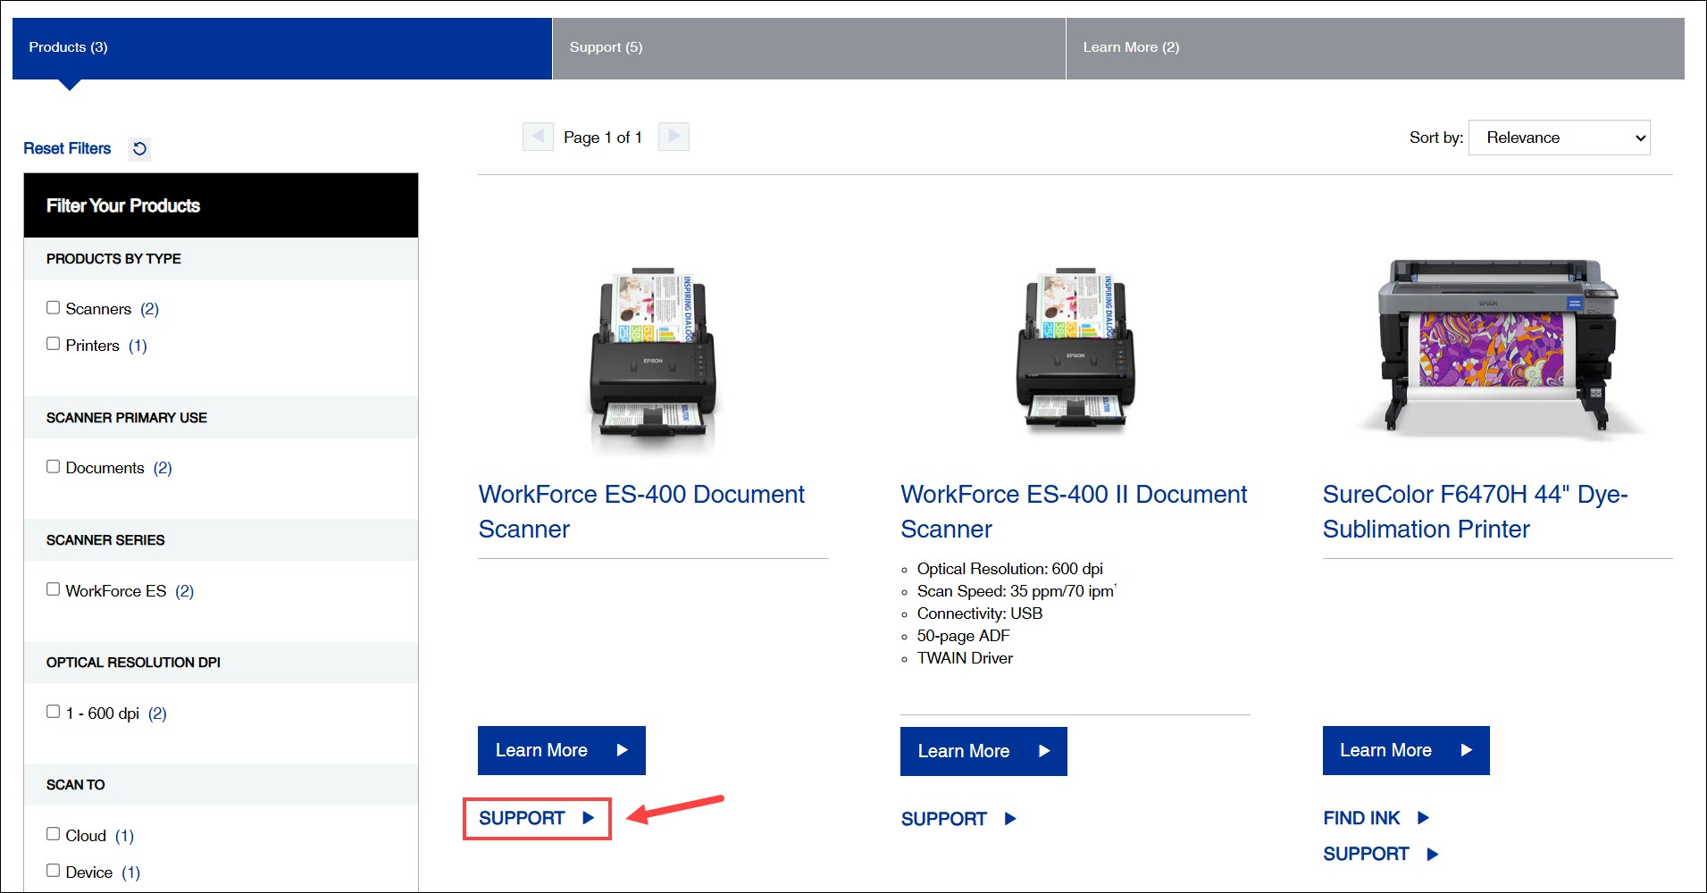Tick the Device scan-to checkbox

click(54, 871)
